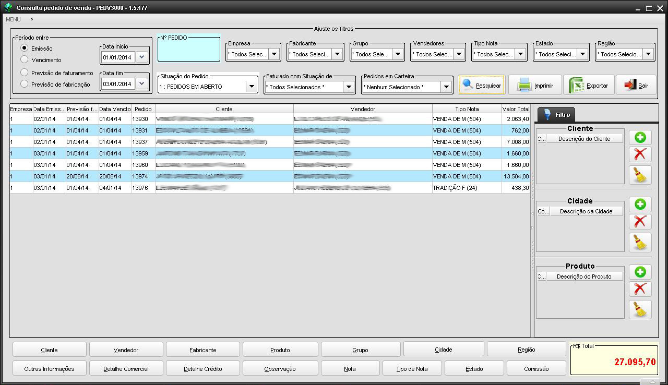Expand the Grupo filter dropdown
The image size is (668, 385).
pos(398,54)
